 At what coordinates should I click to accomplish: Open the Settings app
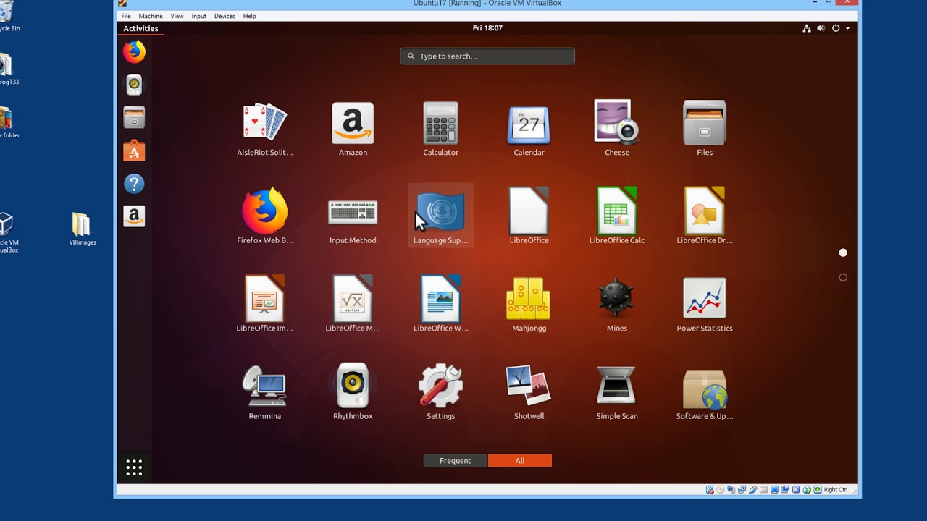pos(440,392)
